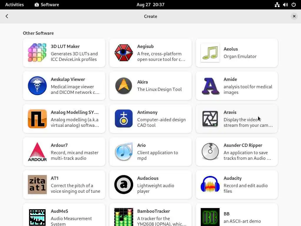Select 'Record, mix and master multi-track audio' text
Screen dimensions: 301x226
[x=74, y=155]
